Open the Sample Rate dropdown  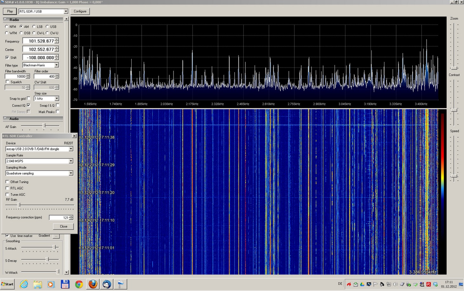click(x=71, y=161)
